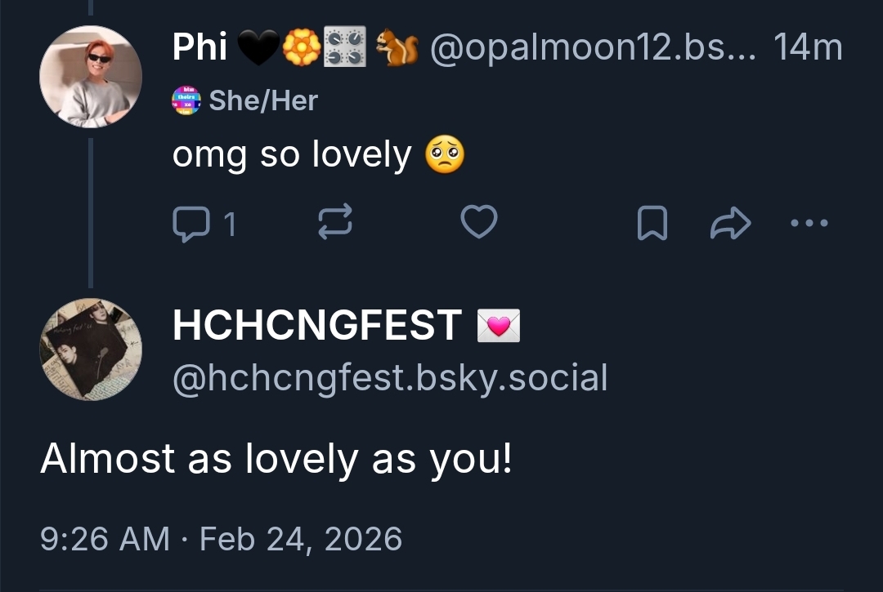Click the "Almost as lovely as you!" text

(x=276, y=459)
